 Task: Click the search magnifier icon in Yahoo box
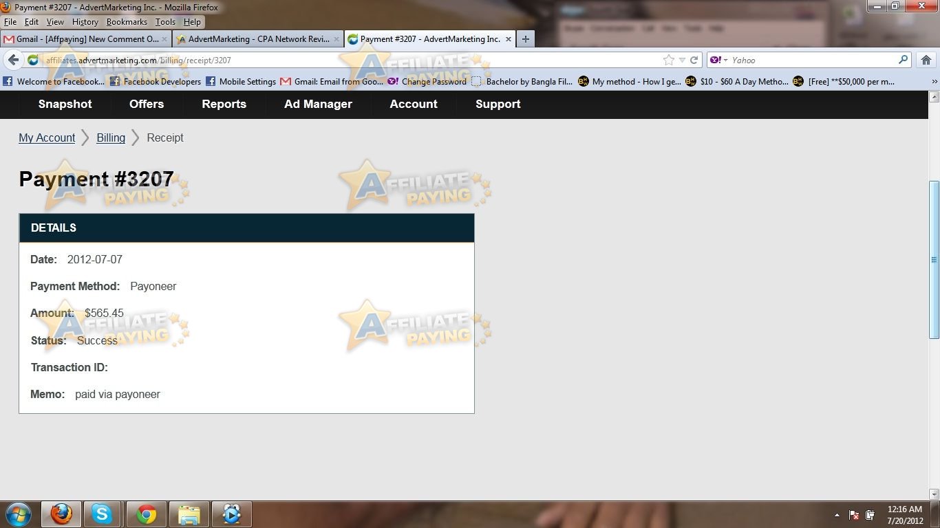[903, 60]
